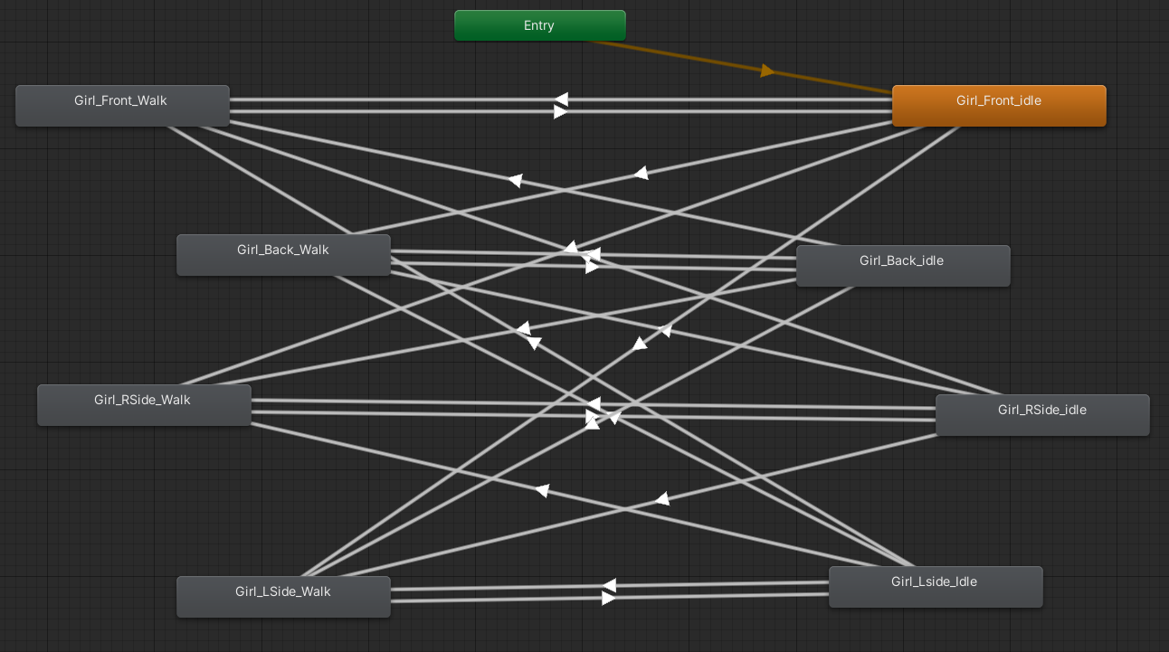The height and width of the screenshot is (652, 1169).
Task: Select transition arrow from Girl_Front_Walk to Girl_Front_idle
Action: pos(561,111)
